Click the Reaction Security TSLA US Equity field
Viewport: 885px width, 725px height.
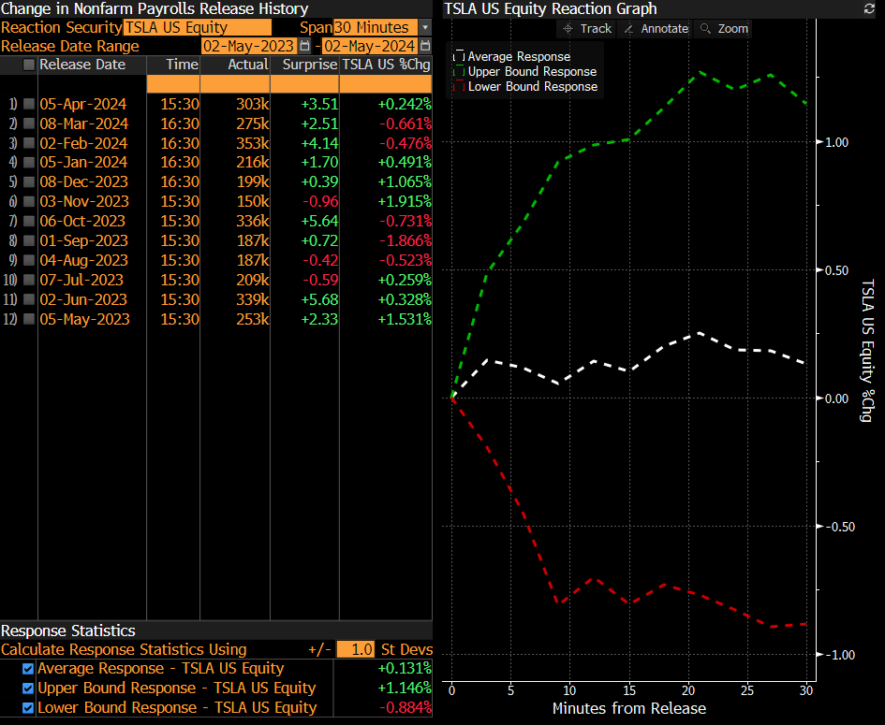[198, 27]
